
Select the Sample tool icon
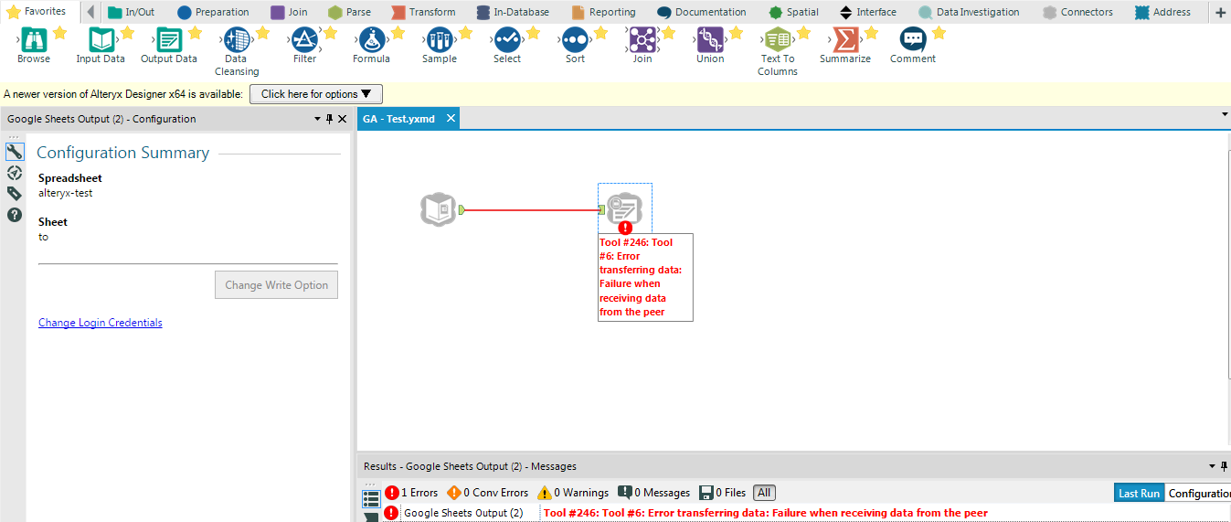(440, 39)
